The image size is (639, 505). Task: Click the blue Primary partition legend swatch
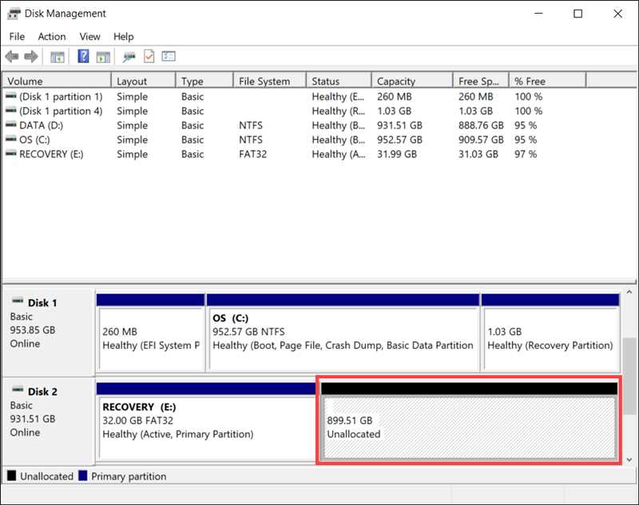click(x=83, y=475)
